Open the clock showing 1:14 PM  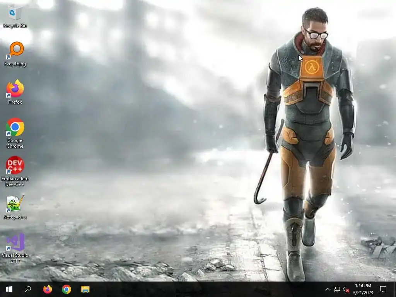tap(363, 289)
